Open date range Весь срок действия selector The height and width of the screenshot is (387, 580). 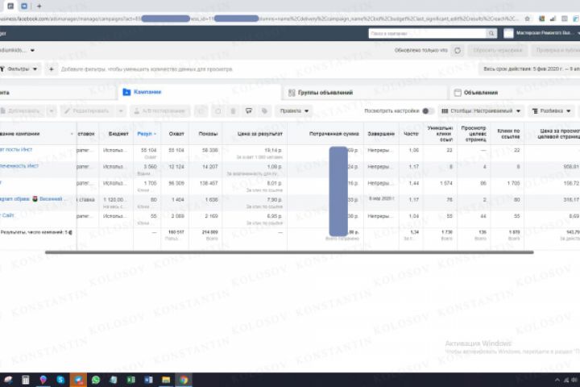(530, 69)
